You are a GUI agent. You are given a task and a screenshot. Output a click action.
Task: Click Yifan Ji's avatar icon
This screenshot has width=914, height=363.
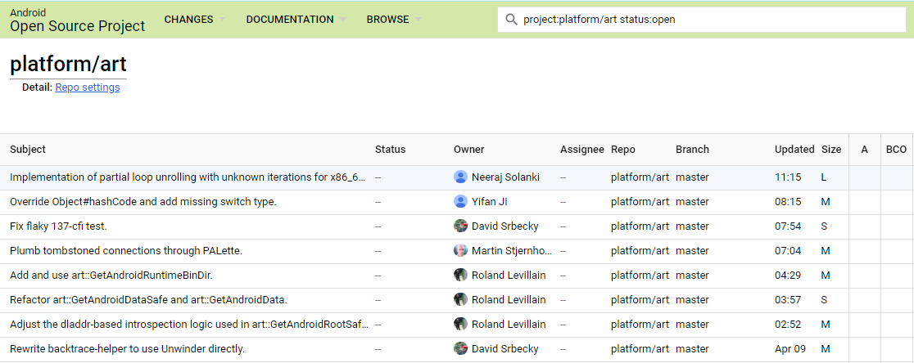(x=460, y=201)
